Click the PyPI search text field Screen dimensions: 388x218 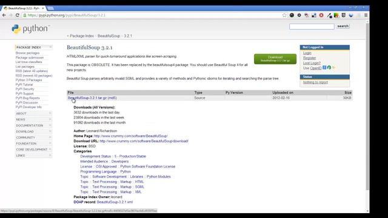click(x=312, y=27)
